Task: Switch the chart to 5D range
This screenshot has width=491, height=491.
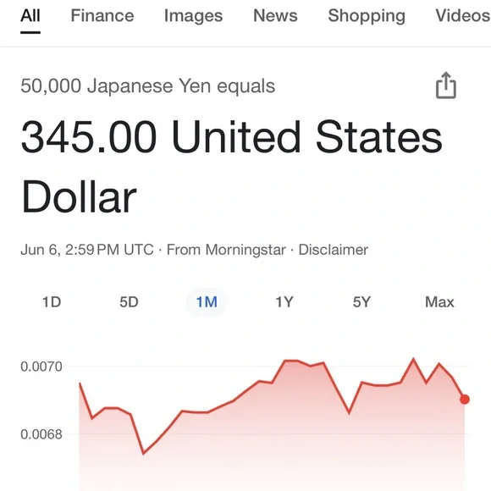Action: point(129,302)
